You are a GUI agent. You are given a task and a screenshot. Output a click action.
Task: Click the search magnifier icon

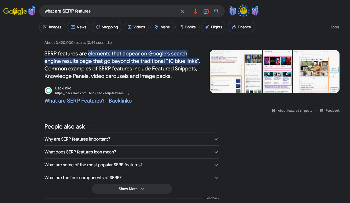pyautogui.click(x=216, y=11)
